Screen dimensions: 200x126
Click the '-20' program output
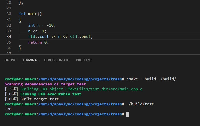coord(8,109)
